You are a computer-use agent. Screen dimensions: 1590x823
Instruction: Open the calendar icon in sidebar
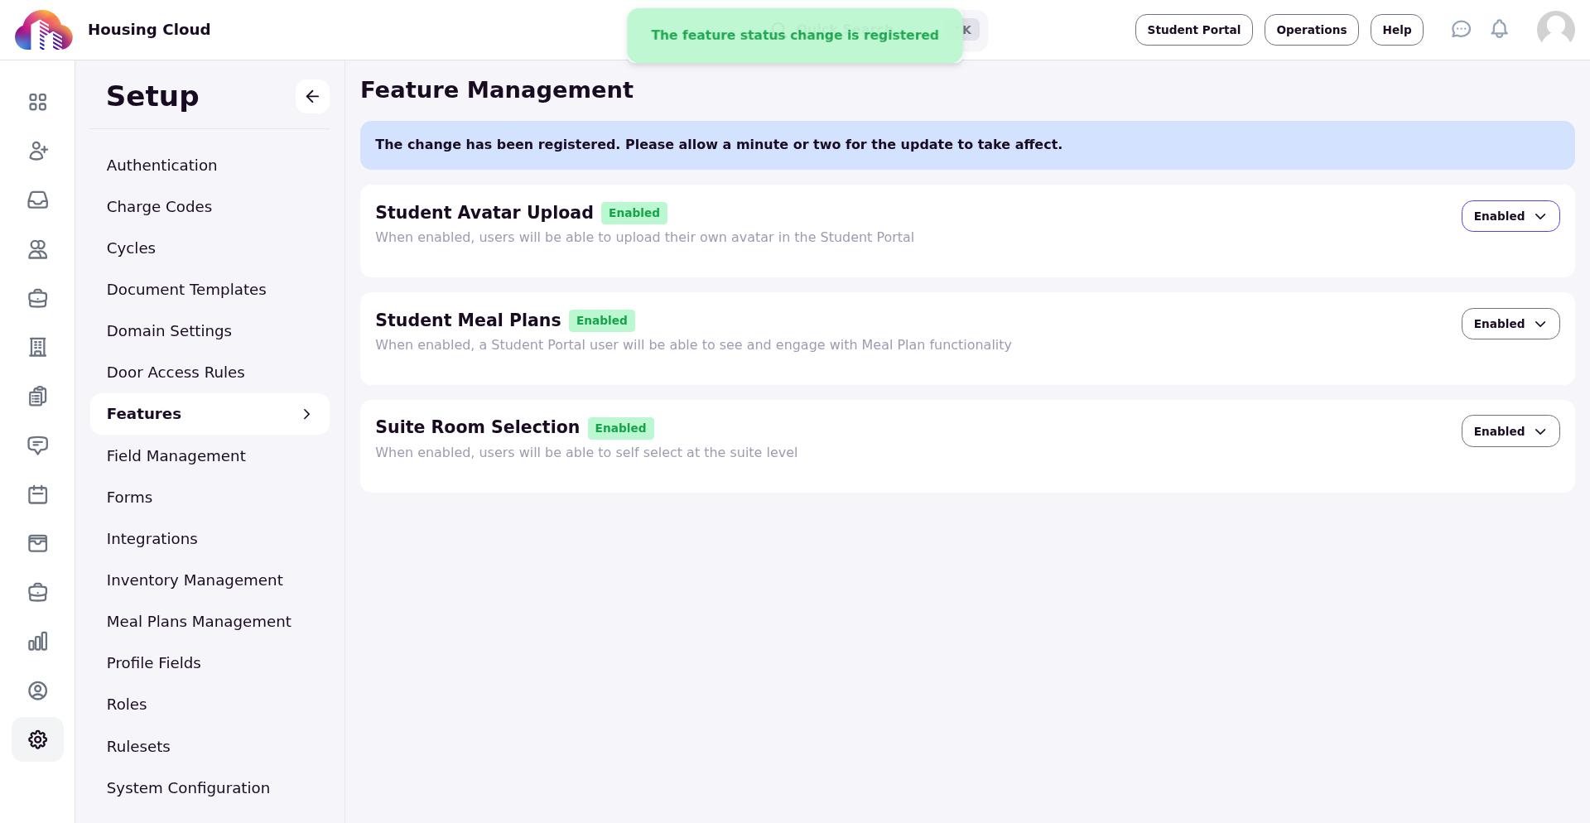[x=37, y=494]
